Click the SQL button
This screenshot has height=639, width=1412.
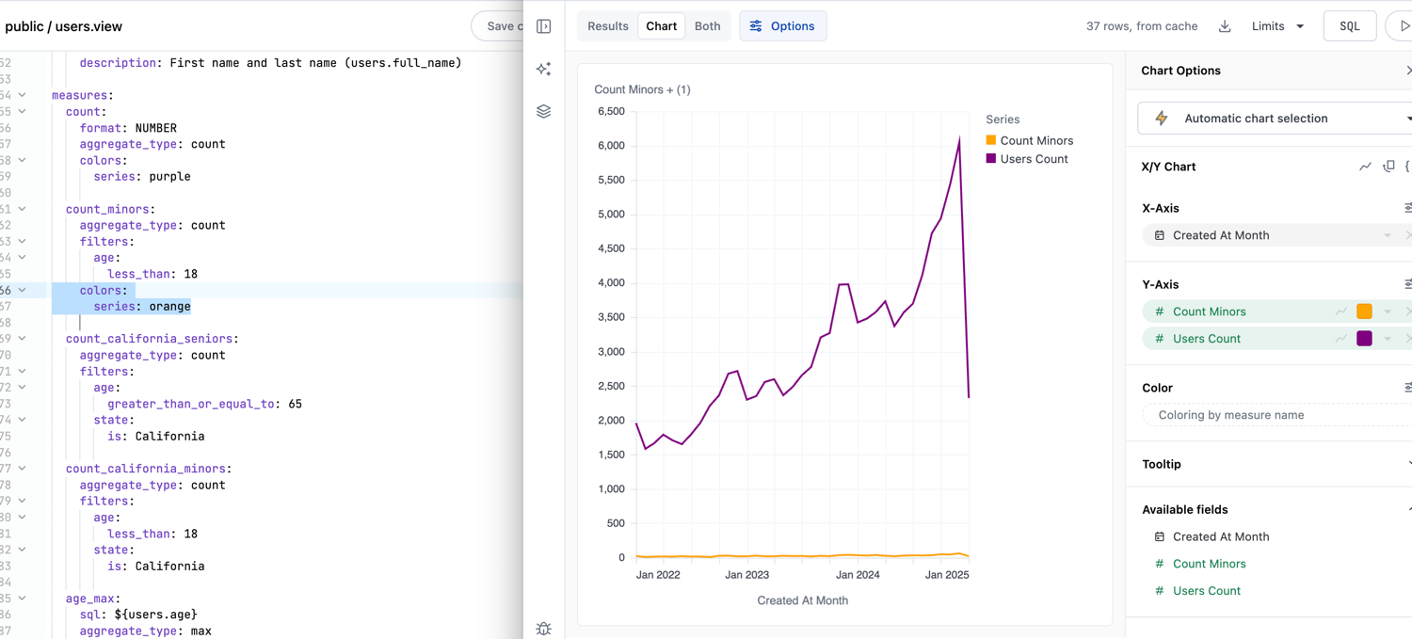click(x=1349, y=26)
